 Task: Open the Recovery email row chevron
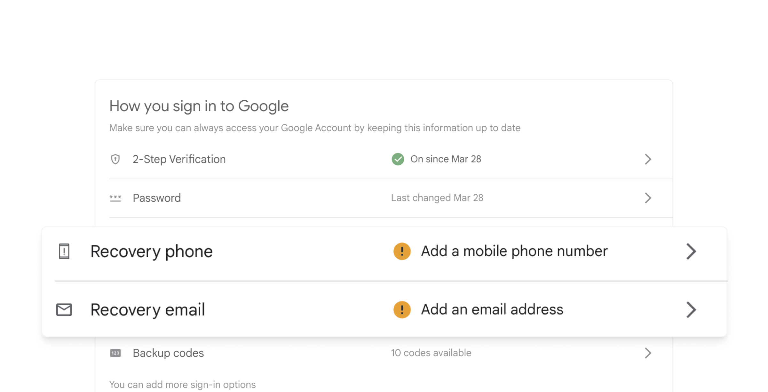tap(691, 310)
